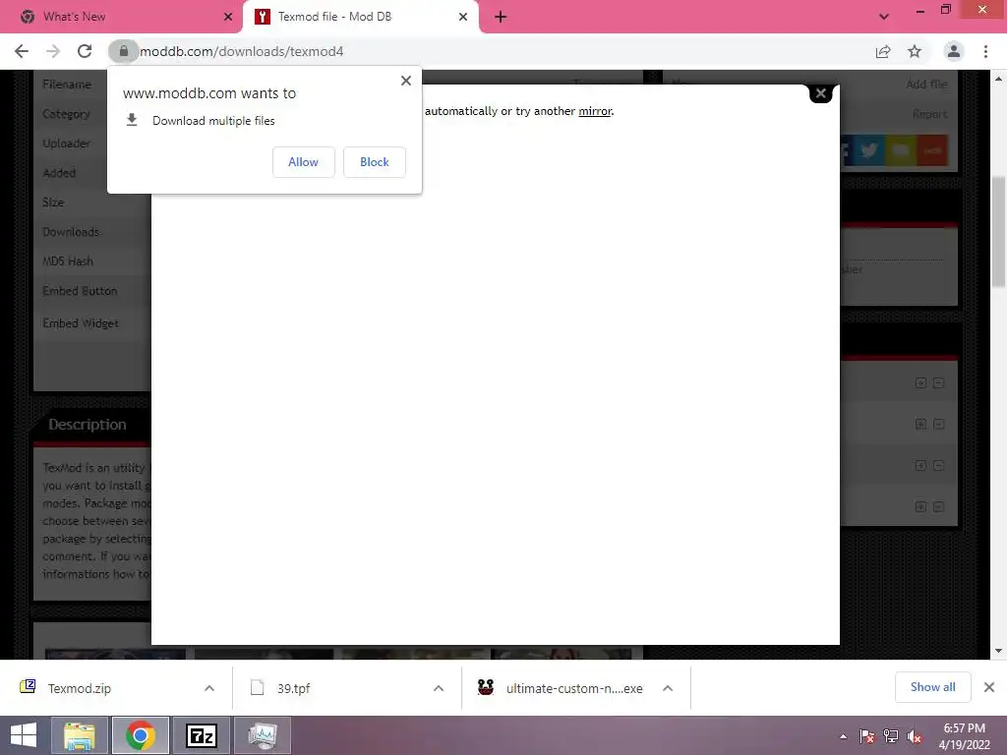Allow moddb.com to download multiple files
This screenshot has width=1007, height=755.
[303, 162]
